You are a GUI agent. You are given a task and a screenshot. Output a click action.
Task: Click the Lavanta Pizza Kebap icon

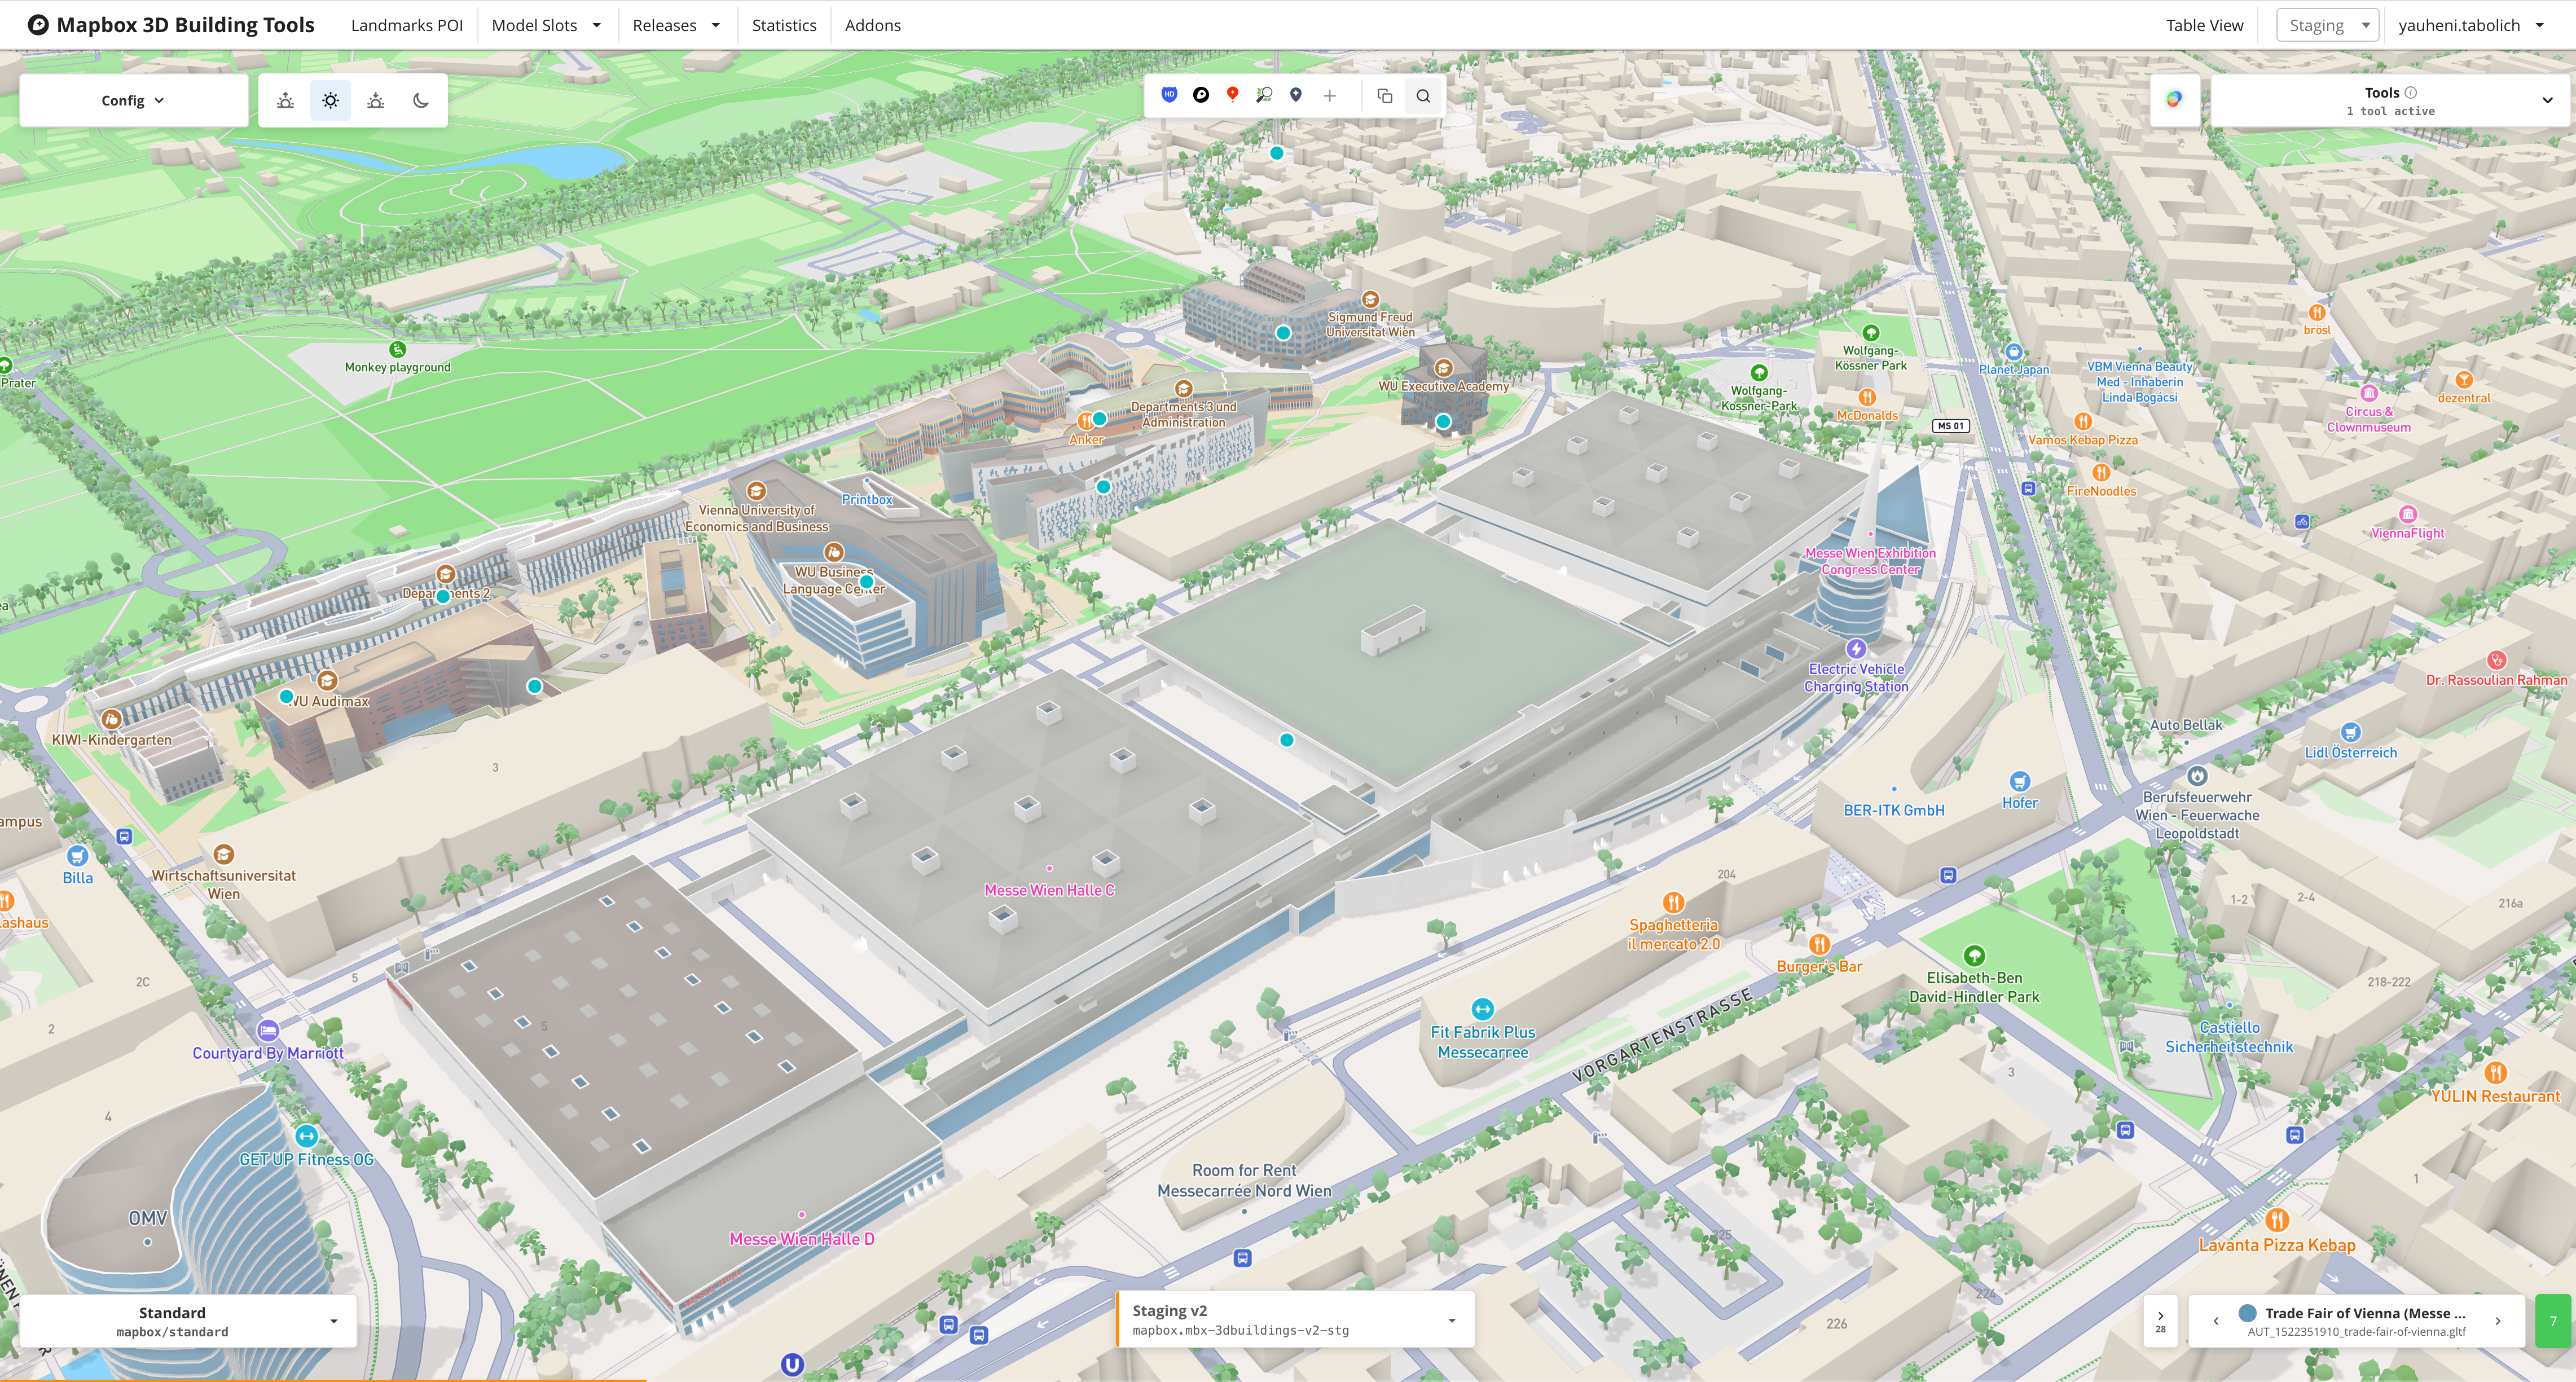click(2277, 1220)
